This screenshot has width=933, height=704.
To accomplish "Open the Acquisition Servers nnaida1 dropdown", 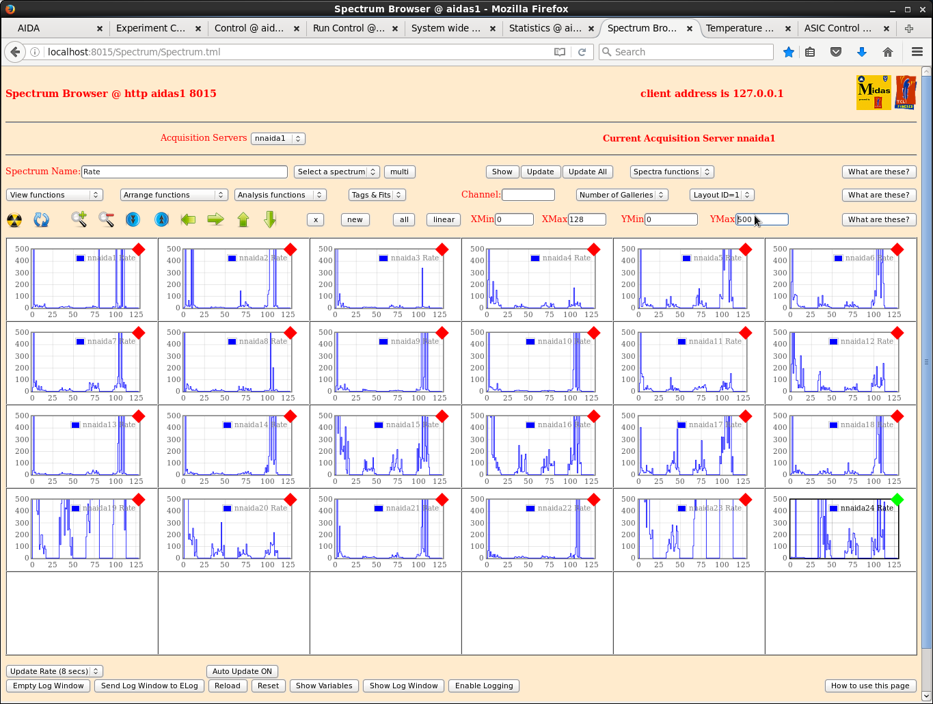I will pos(278,138).
